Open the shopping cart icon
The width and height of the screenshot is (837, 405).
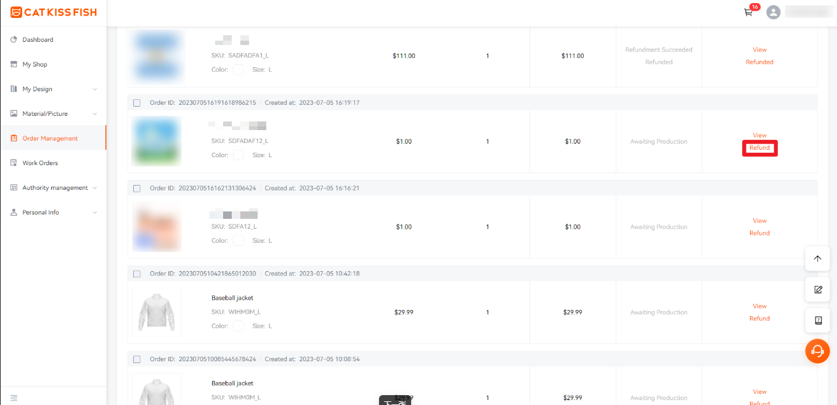[x=748, y=12]
